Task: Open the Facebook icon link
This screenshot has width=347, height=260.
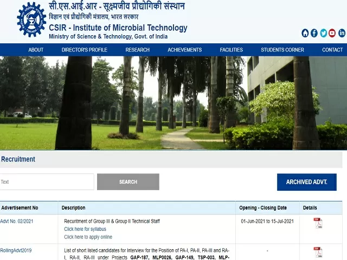Action: coord(314,33)
